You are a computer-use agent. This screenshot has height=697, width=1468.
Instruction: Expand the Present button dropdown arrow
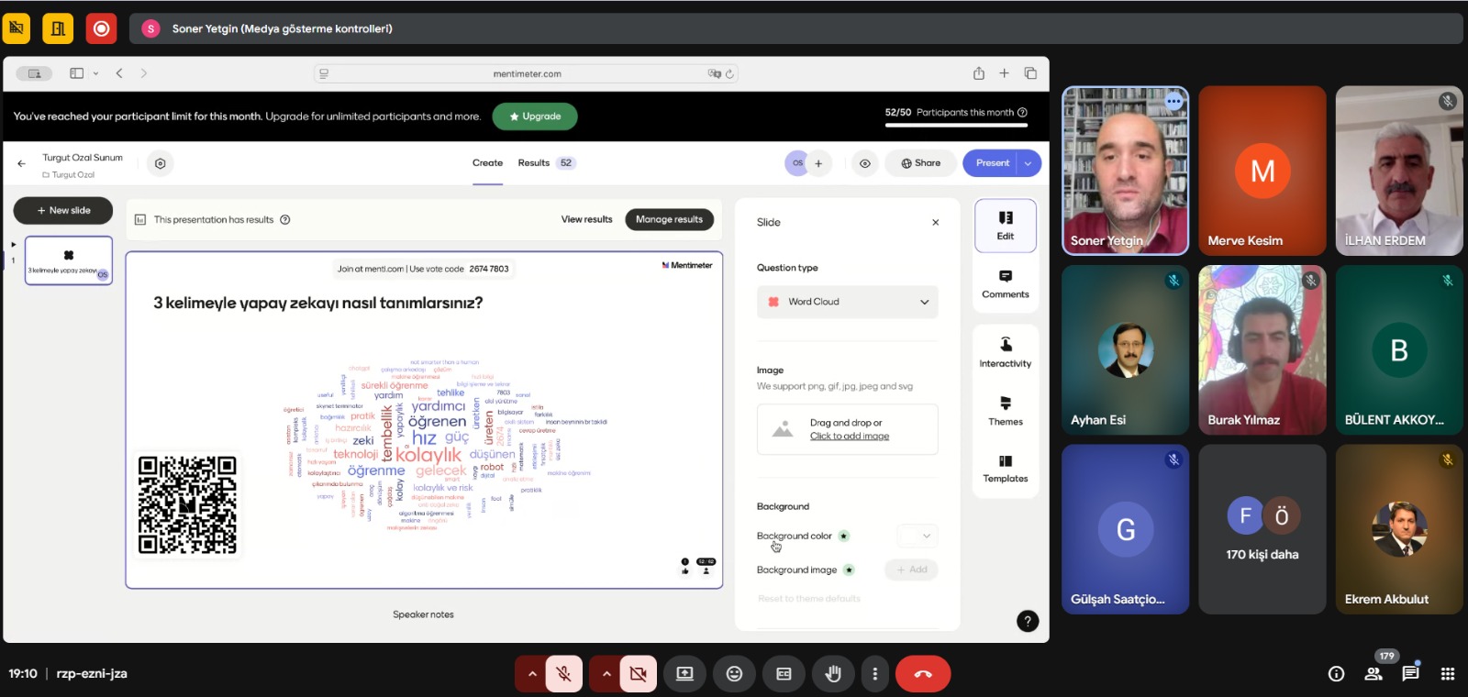(x=1029, y=163)
